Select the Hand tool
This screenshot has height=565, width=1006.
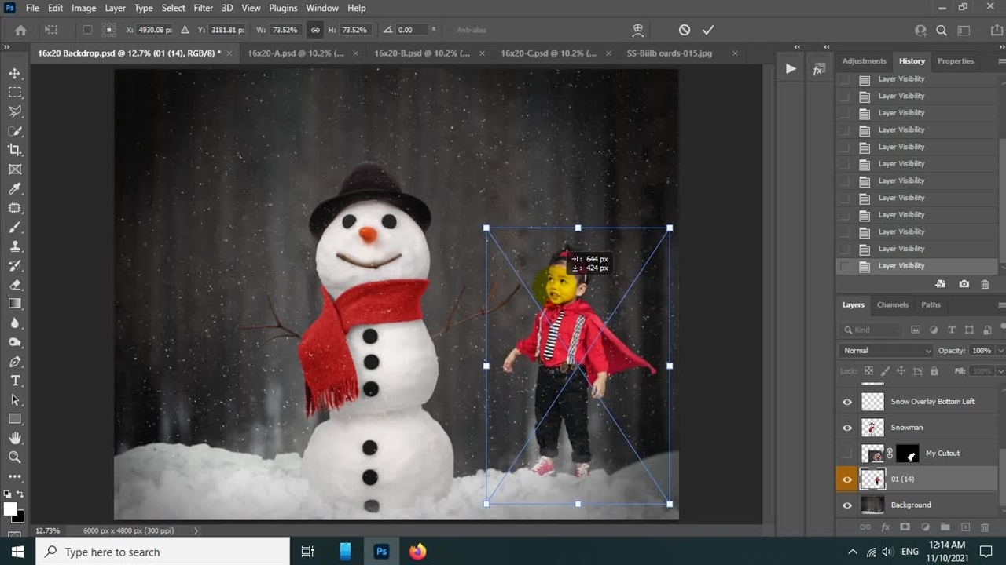coord(15,438)
